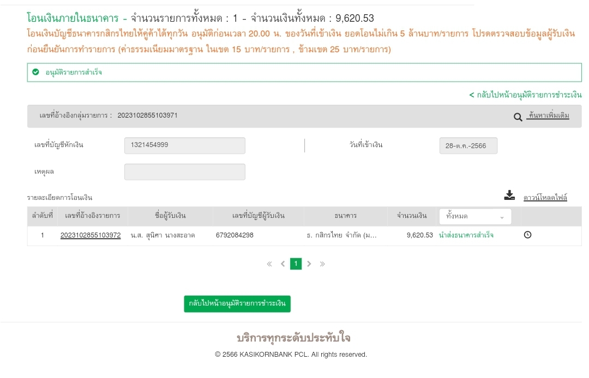
Task: Click the ดาวน์โหลดไฟล์ link
Action: (545, 197)
